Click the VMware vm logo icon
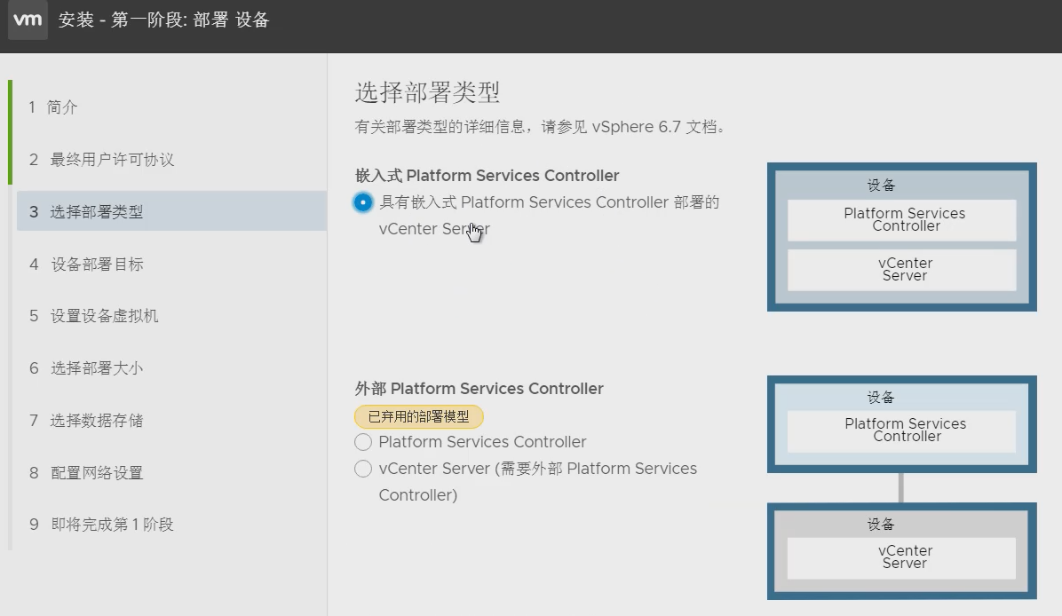This screenshot has height=616, width=1062. click(28, 20)
